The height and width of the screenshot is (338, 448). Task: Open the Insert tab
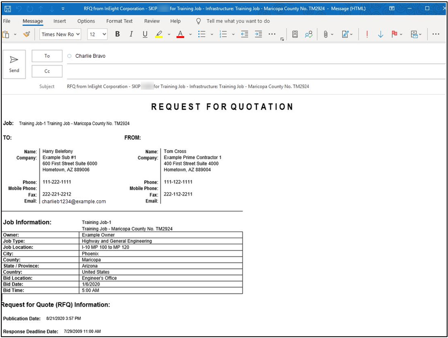(60, 21)
